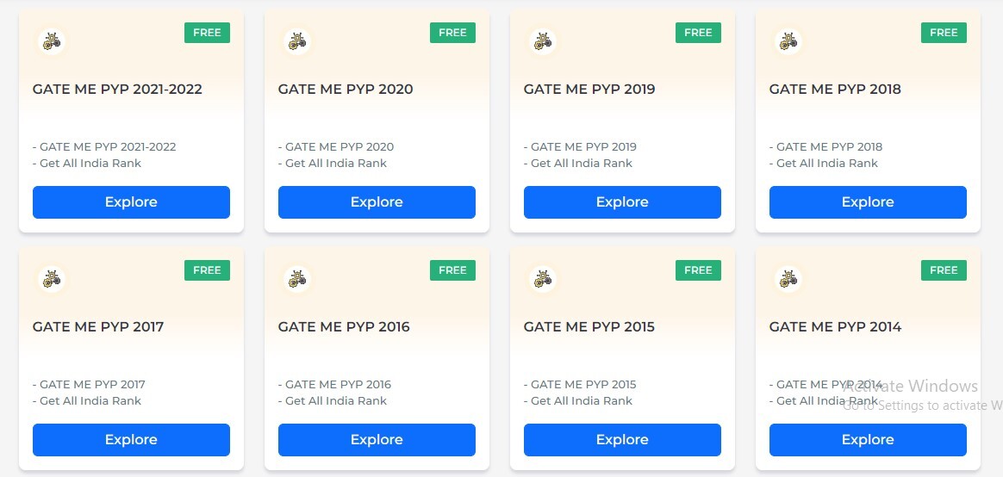Explore the GATE ME PYP 2020 test series
The image size is (1003, 477).
(x=377, y=202)
